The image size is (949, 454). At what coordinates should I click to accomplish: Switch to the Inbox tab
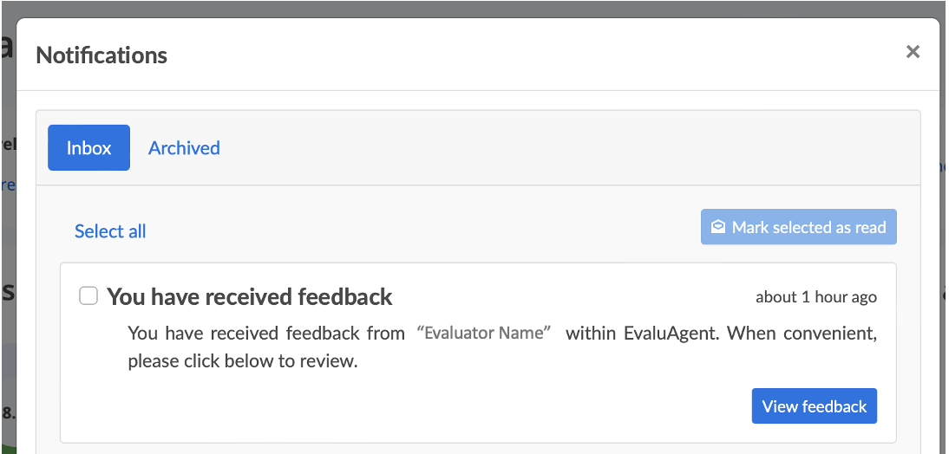[88, 147]
